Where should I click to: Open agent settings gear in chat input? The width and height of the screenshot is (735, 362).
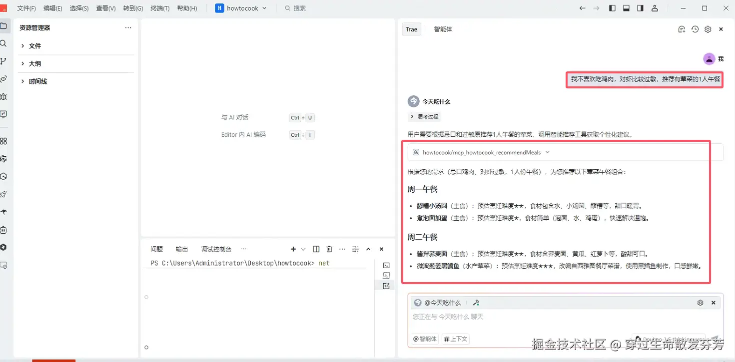click(x=701, y=303)
